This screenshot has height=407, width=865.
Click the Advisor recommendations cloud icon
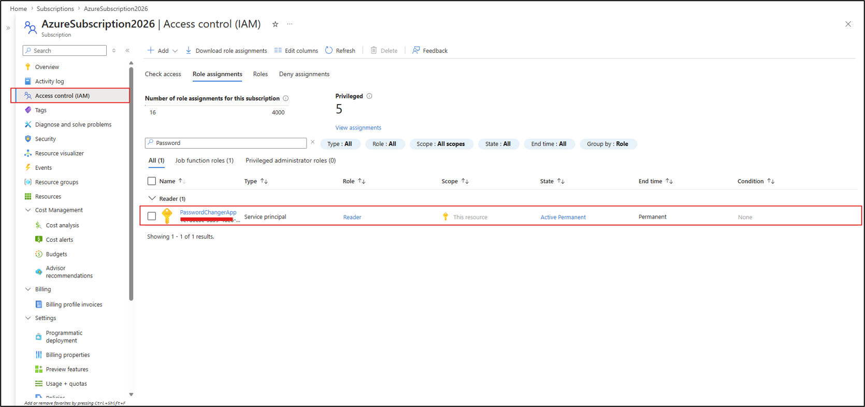[x=39, y=272]
